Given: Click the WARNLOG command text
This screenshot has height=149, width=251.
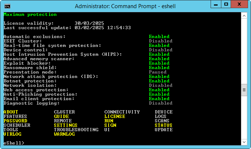Looking at the screenshot, I should 64,134.
